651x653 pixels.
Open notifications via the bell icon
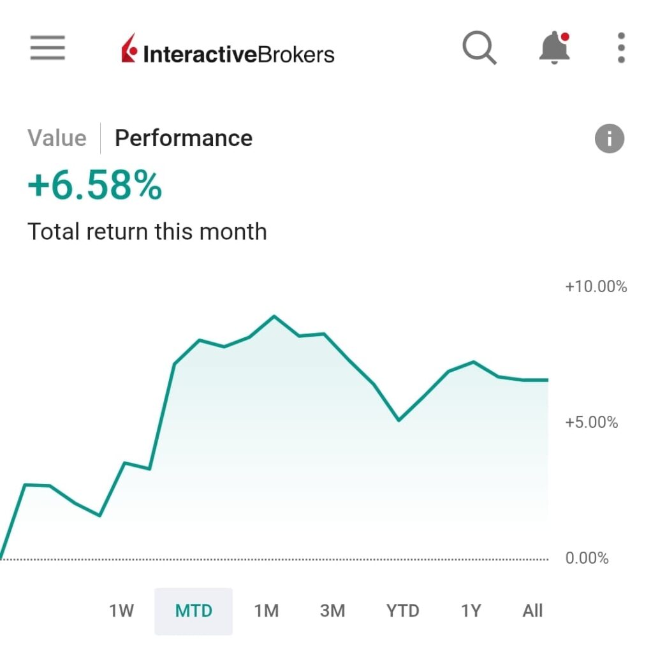point(554,48)
